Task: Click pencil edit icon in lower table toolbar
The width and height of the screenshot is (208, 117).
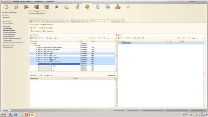Action: pyautogui.click(x=39, y=75)
